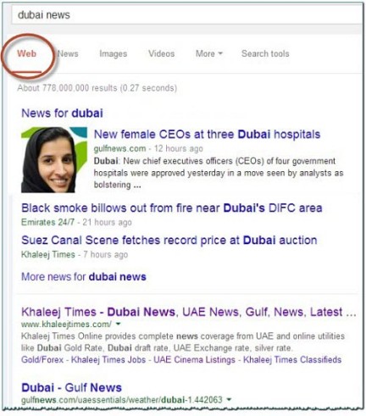Expand the gulfnews.com URL dropdown arrow

click(229, 400)
